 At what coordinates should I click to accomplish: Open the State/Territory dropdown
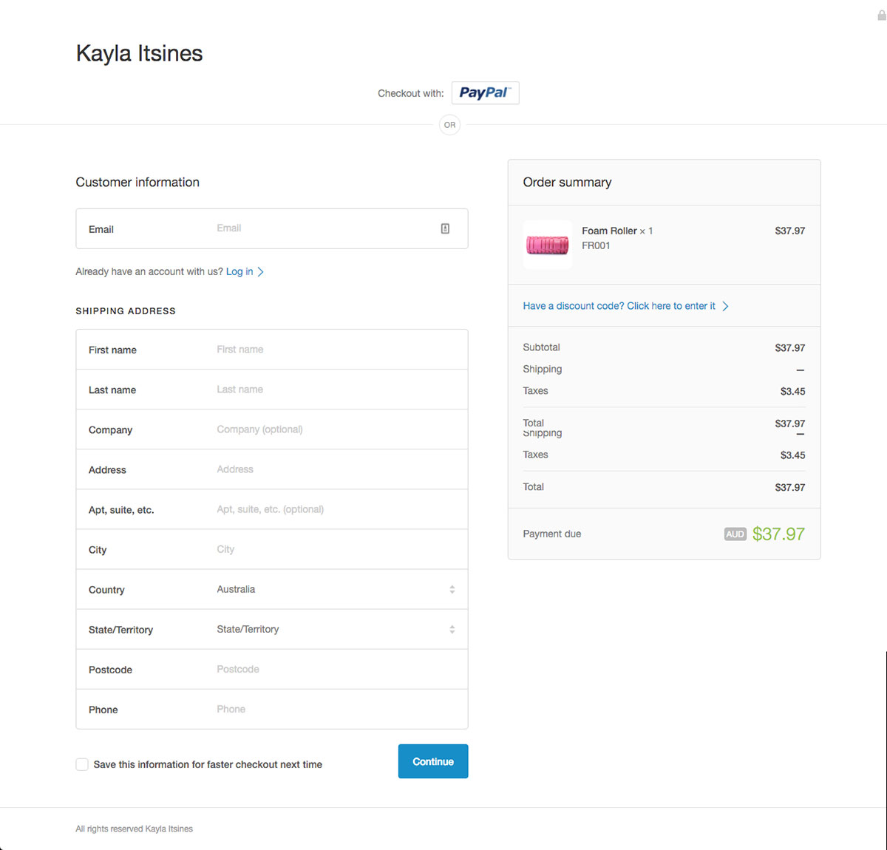[x=272, y=629]
